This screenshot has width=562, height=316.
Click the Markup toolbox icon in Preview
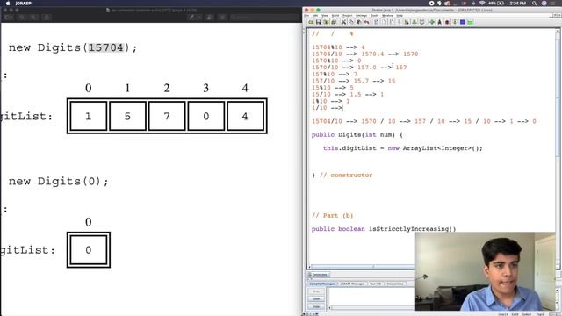tap(222, 17)
